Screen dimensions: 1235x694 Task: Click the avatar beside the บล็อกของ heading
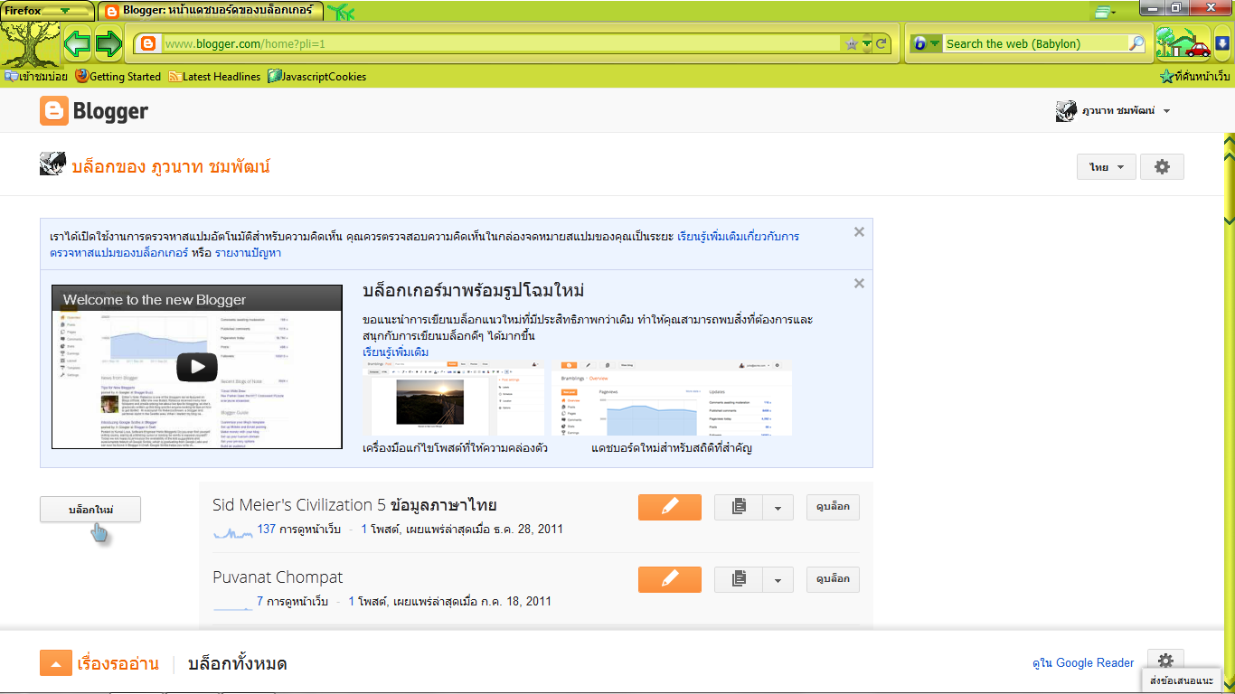[52, 164]
